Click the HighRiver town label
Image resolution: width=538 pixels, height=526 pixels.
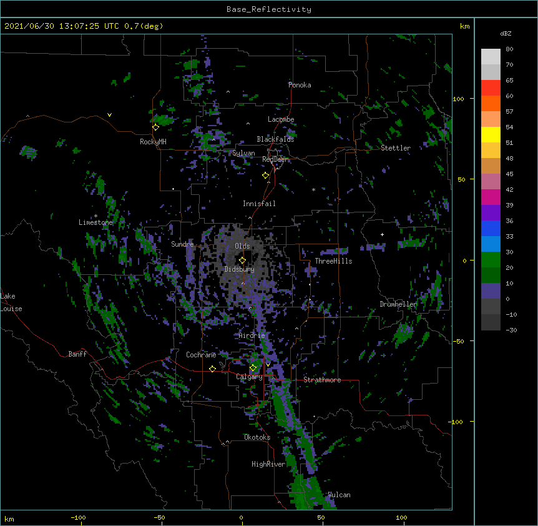(268, 464)
